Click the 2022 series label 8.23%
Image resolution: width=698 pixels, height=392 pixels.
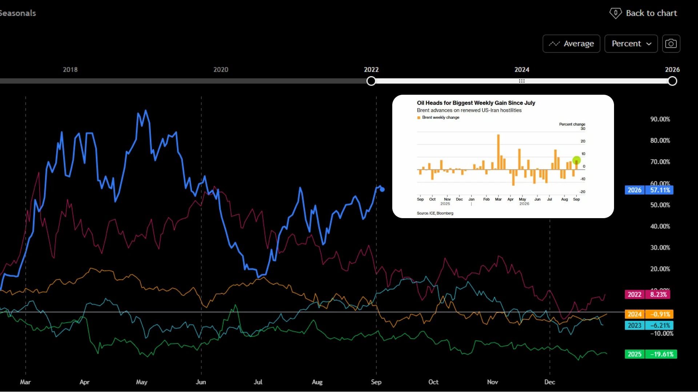point(647,294)
